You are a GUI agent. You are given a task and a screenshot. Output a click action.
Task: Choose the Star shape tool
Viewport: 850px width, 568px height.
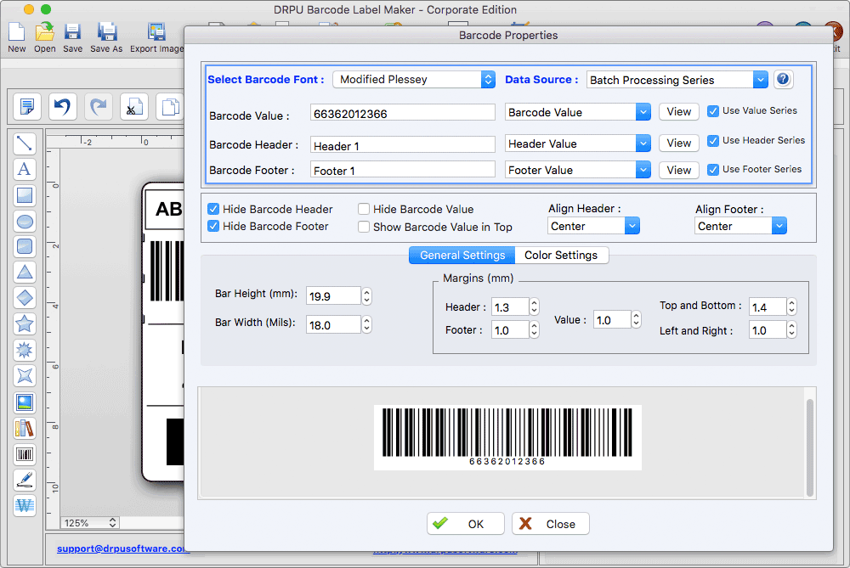click(x=25, y=323)
